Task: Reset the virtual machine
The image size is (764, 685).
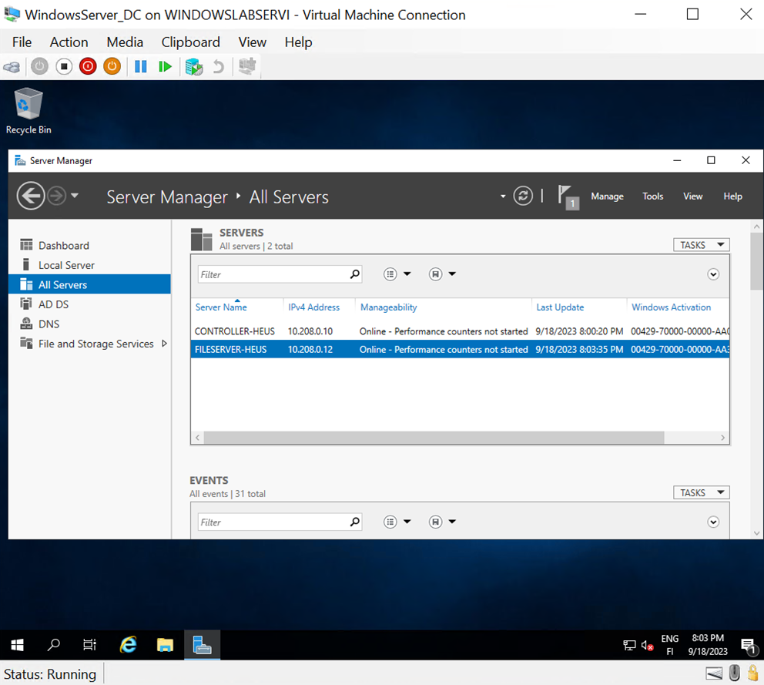Action: point(166,66)
